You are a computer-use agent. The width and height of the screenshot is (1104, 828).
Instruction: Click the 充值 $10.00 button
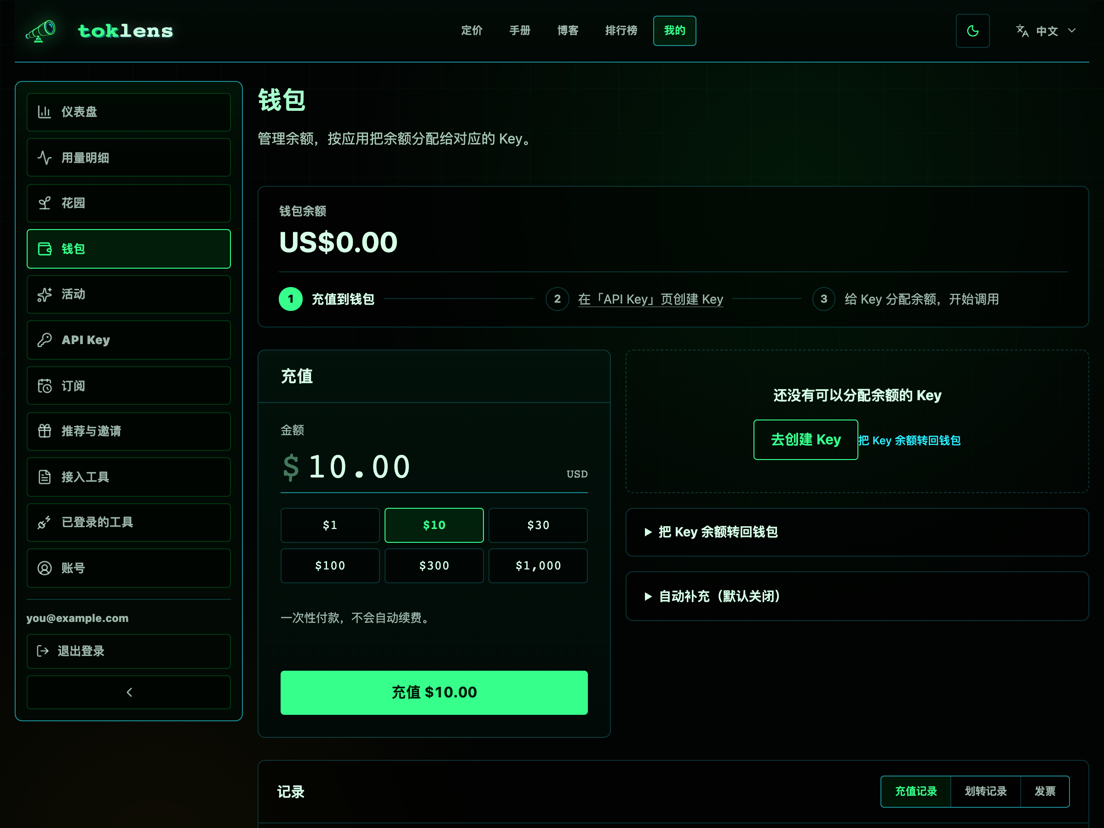(434, 692)
